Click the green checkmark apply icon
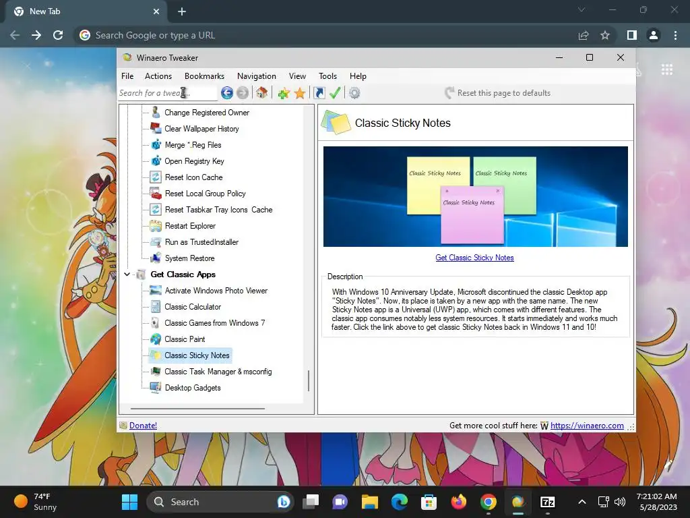The height and width of the screenshot is (518, 690). tap(335, 93)
